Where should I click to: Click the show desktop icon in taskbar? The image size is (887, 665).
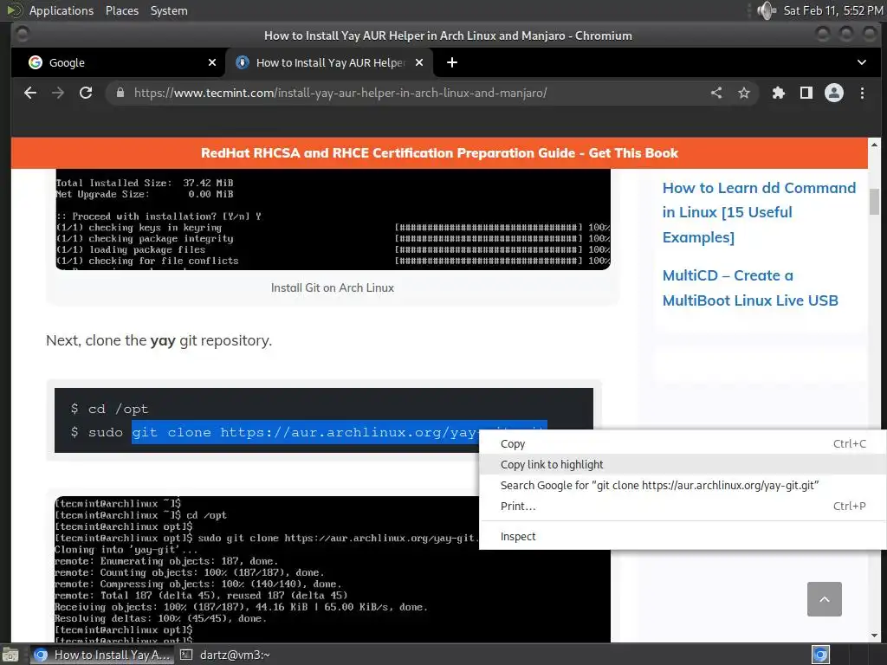10,655
